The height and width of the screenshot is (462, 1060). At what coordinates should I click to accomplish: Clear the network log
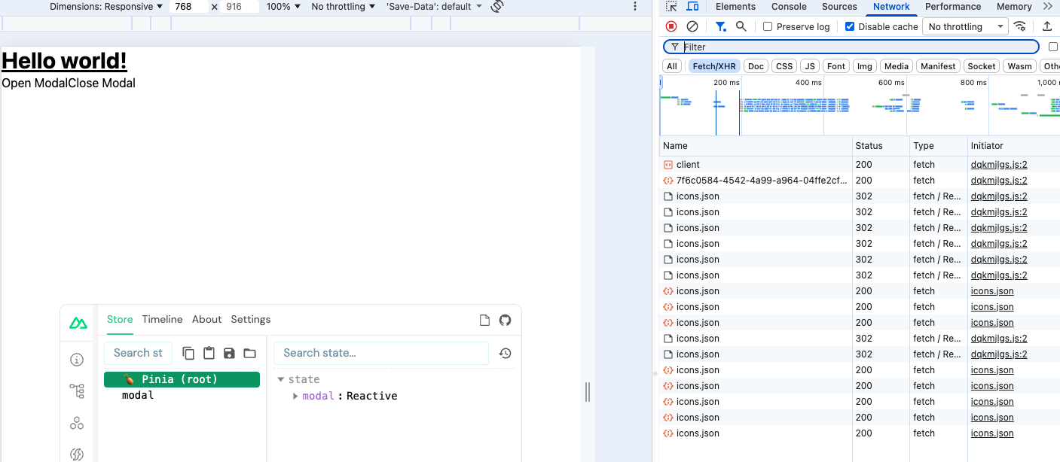pyautogui.click(x=692, y=26)
